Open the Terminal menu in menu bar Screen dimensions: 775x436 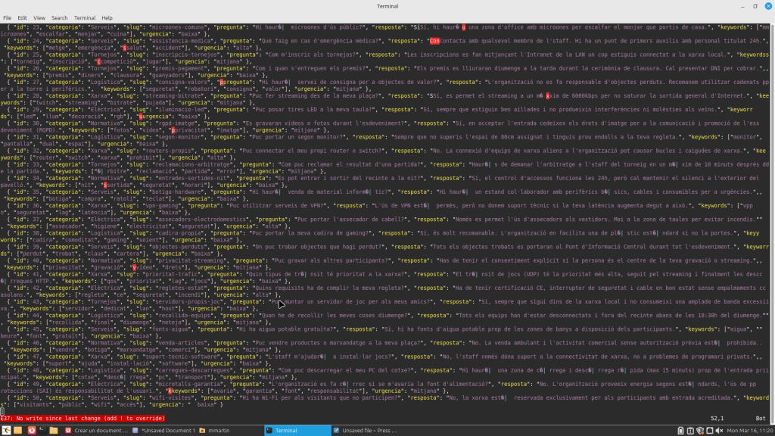[x=85, y=17]
